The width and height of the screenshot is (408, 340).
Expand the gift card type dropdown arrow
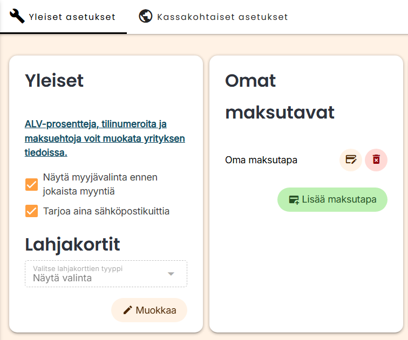(171, 274)
